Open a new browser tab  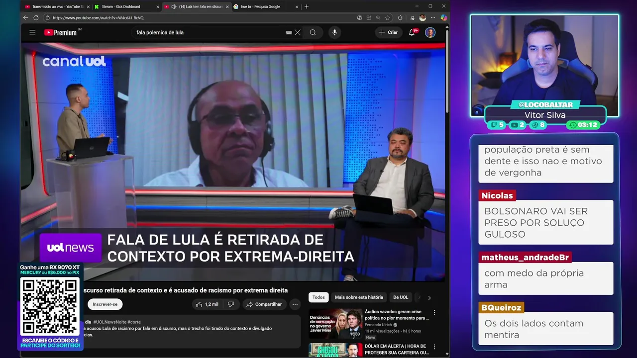click(307, 6)
